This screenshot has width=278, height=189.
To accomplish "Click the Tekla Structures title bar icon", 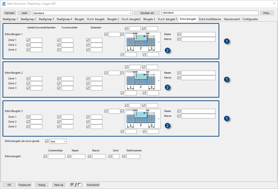I will [x=4, y=4].
